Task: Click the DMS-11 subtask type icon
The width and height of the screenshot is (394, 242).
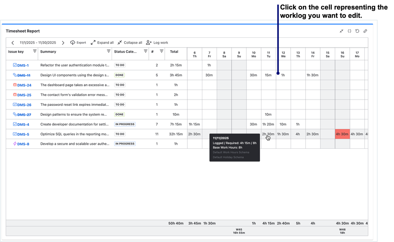Action: 15,75
